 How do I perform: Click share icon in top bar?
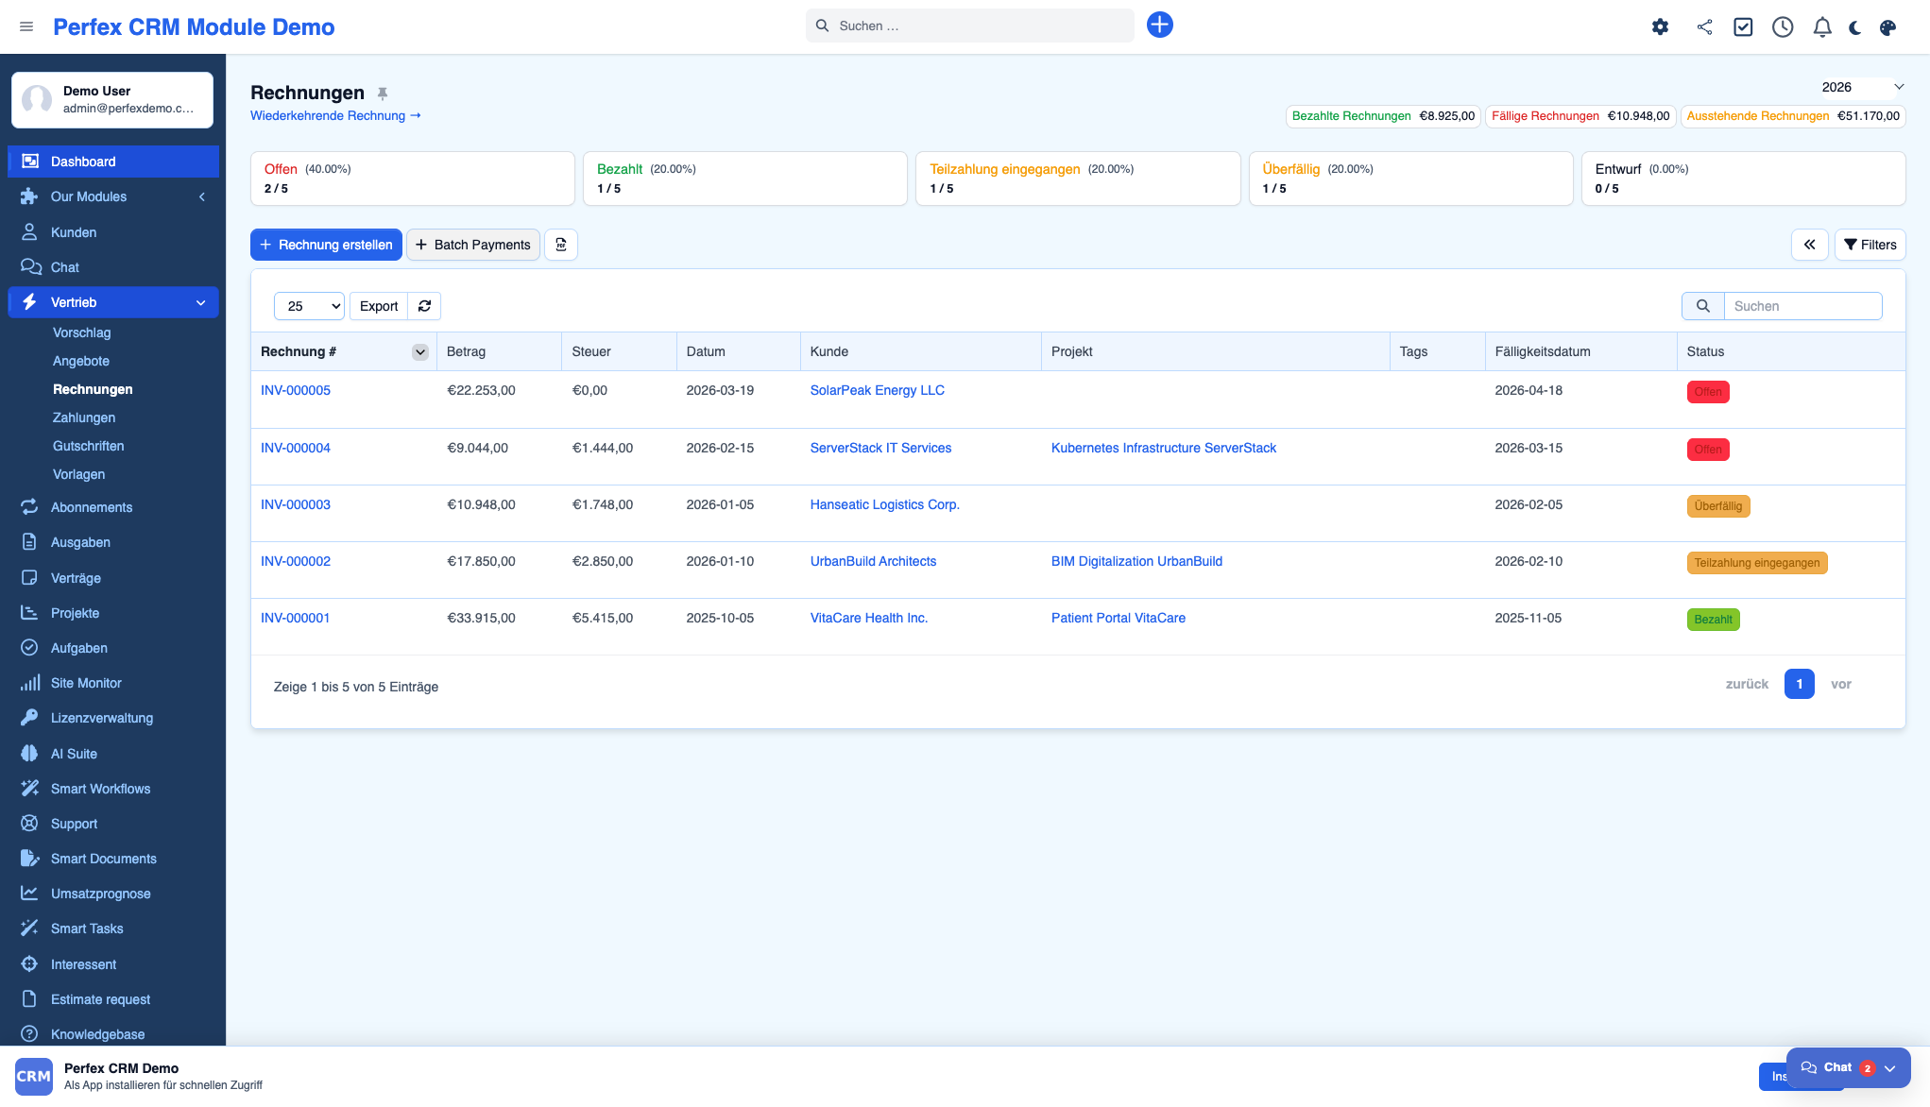click(x=1704, y=27)
